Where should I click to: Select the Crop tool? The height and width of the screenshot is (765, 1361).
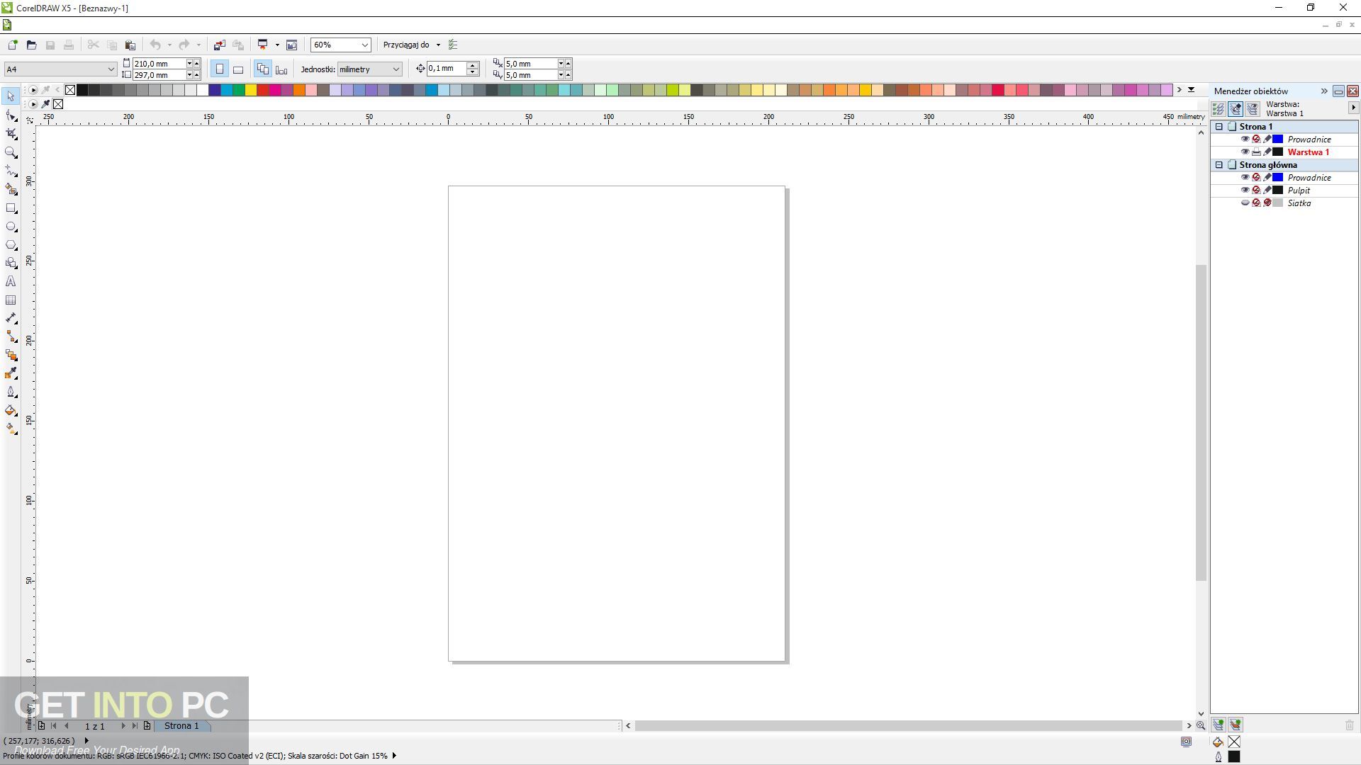pyautogui.click(x=11, y=134)
